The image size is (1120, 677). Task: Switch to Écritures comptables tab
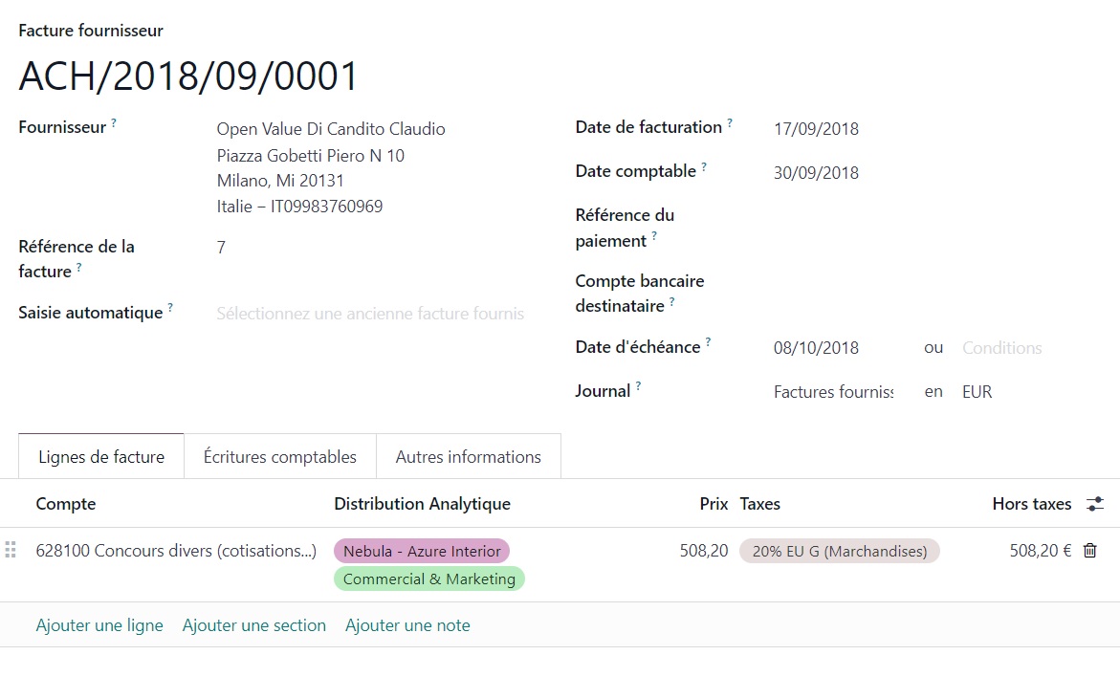[279, 457]
